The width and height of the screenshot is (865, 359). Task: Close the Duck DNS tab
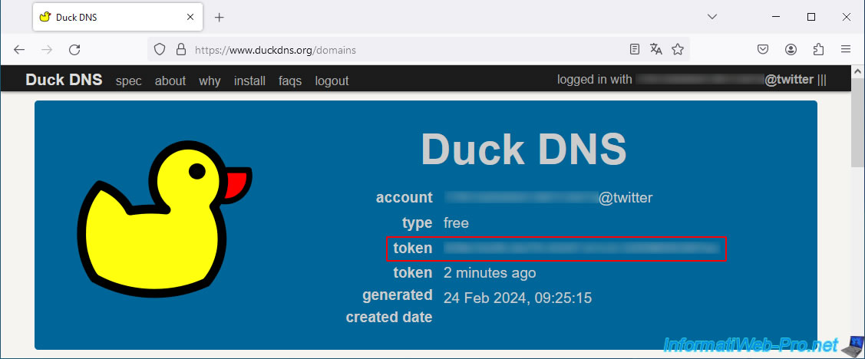[x=190, y=17]
